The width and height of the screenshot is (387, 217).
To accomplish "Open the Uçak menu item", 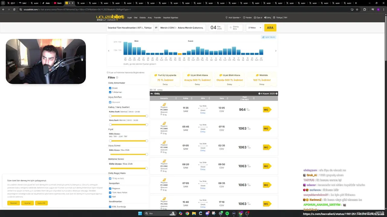I will (x=129, y=17).
